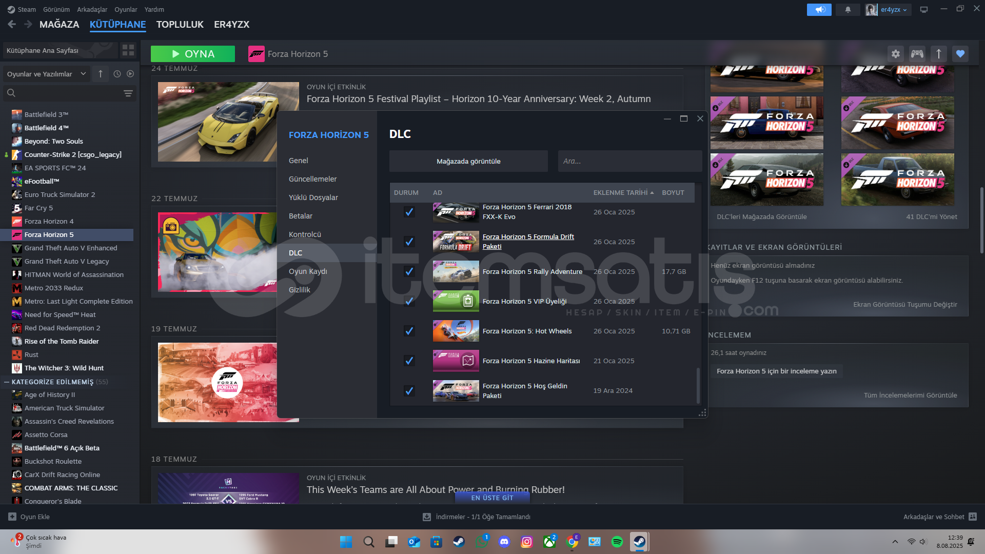
Task: Go back with the left arrow
Action: pos(12,24)
